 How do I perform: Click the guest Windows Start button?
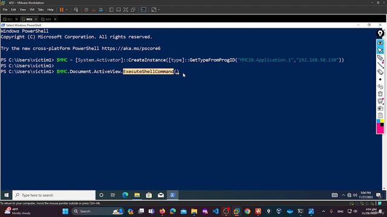(7, 195)
